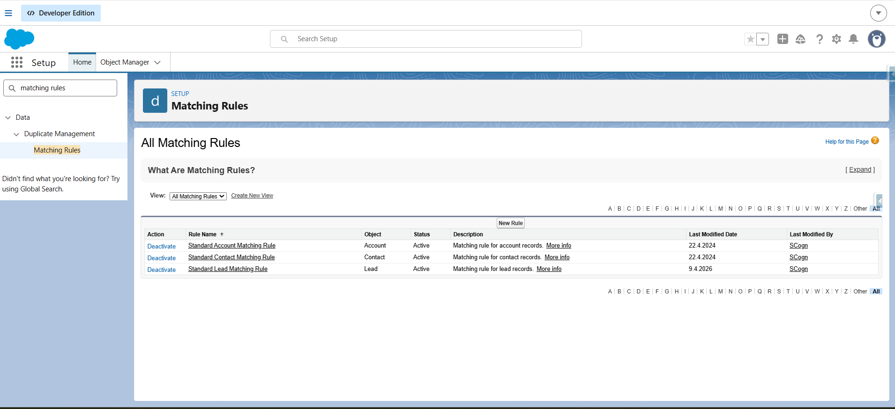Click the New Rule button
The width and height of the screenshot is (895, 409).
[510, 223]
